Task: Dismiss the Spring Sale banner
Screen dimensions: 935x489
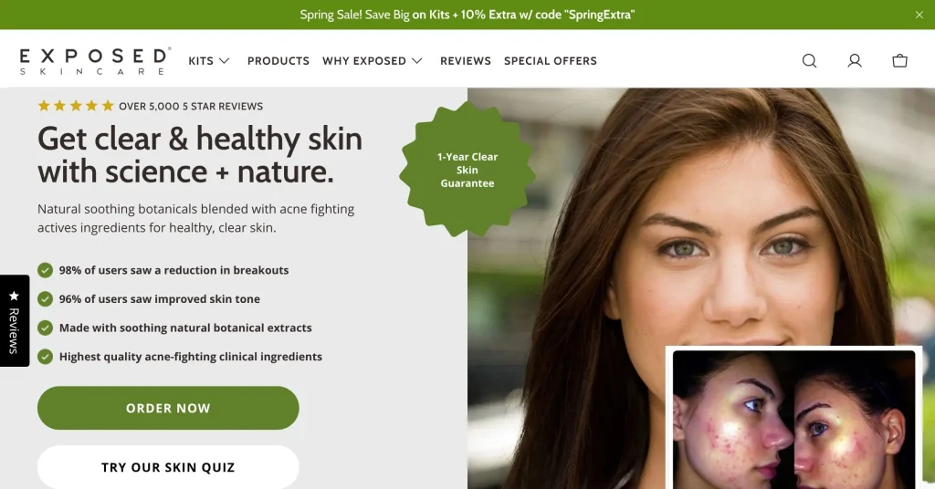Action: tap(919, 15)
